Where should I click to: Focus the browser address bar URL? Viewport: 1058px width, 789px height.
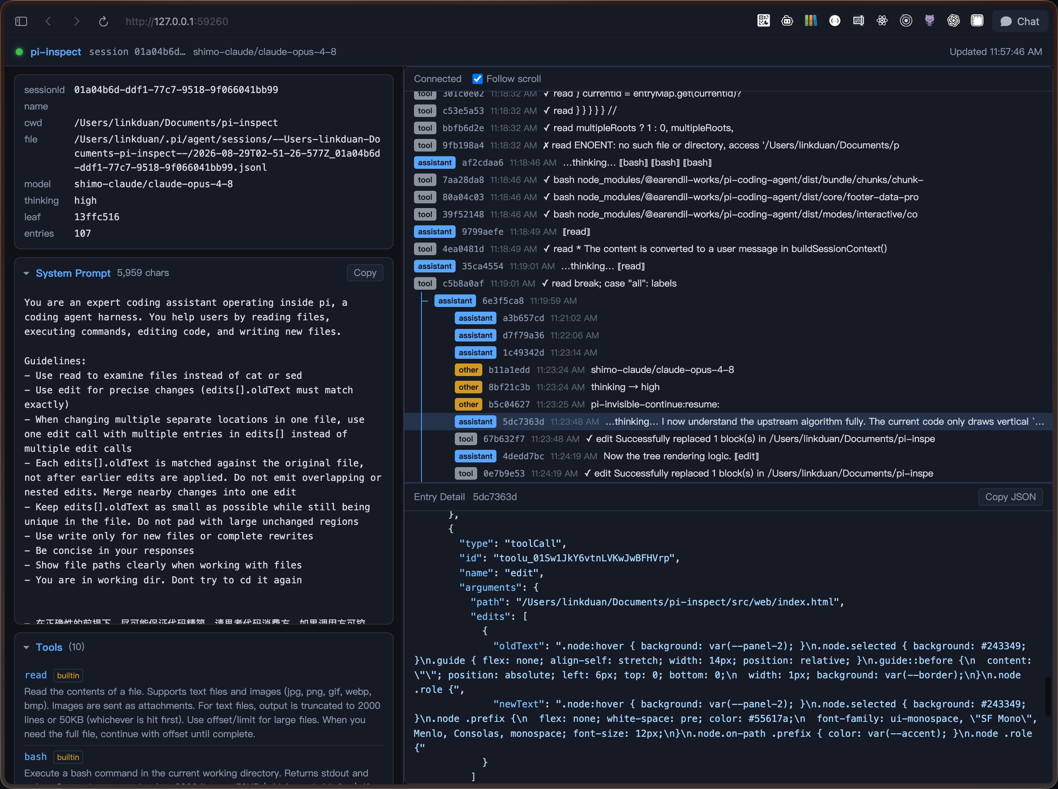click(x=177, y=22)
